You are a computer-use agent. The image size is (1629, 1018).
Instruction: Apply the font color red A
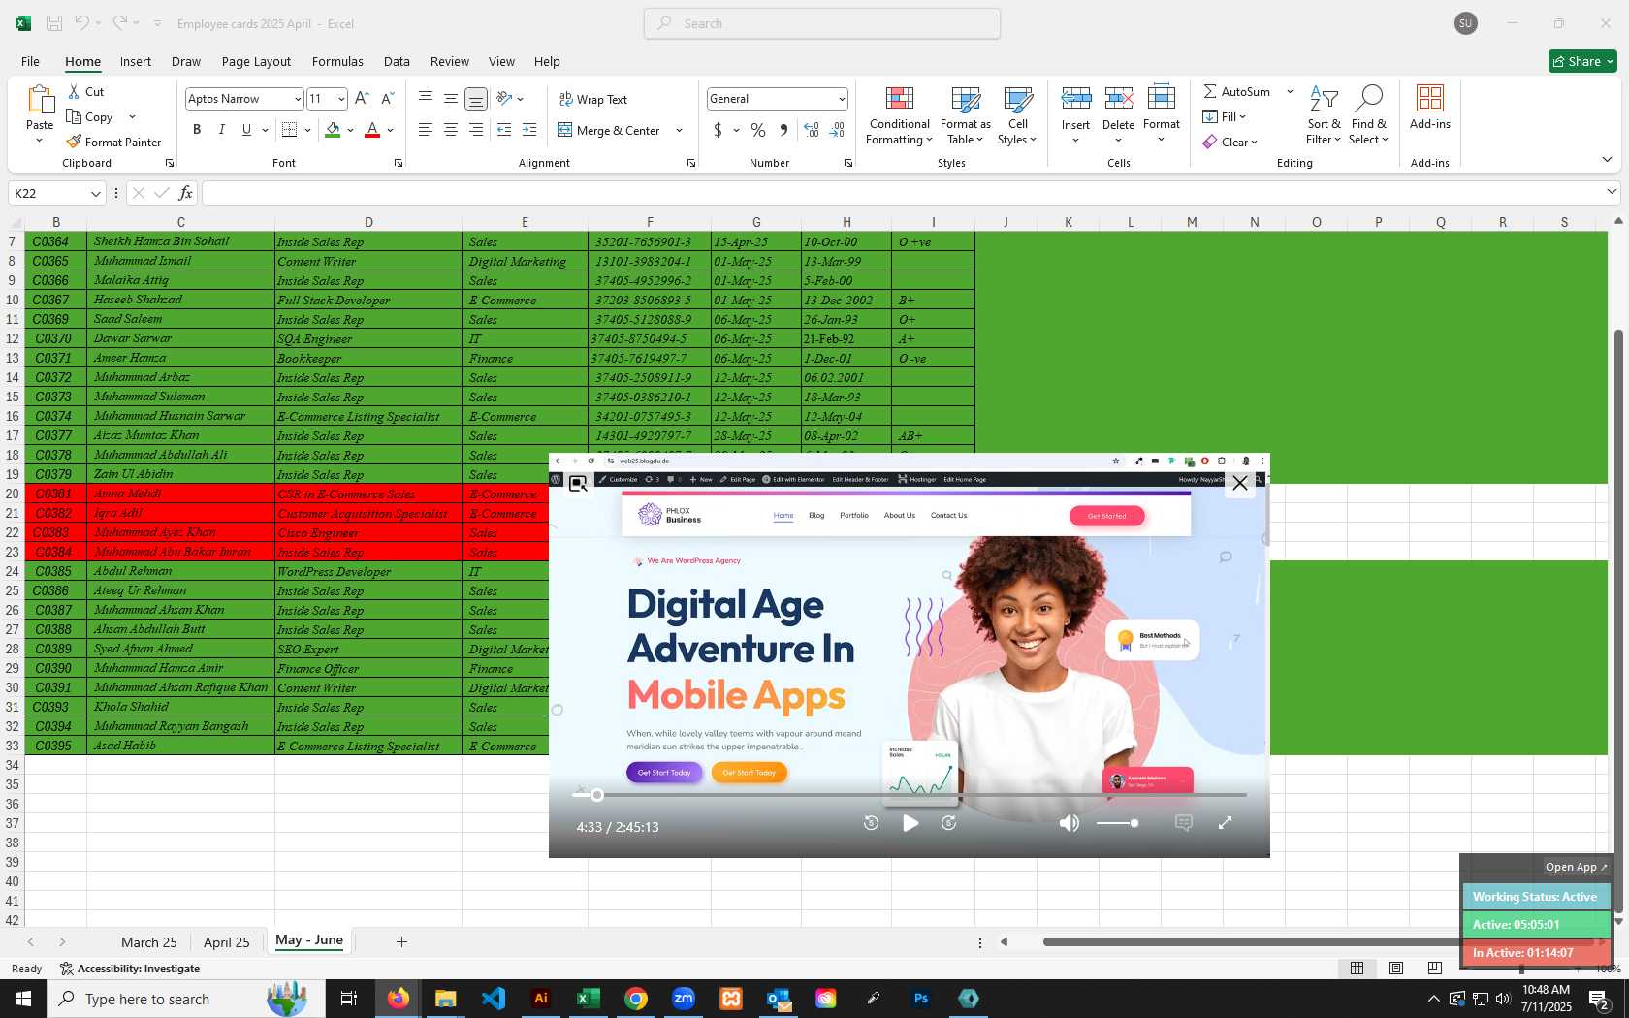(371, 130)
